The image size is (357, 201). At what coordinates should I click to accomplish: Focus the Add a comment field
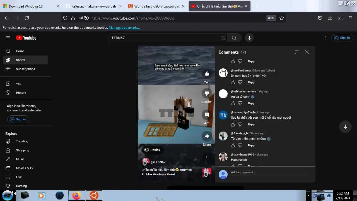pyautogui.click(x=269, y=173)
